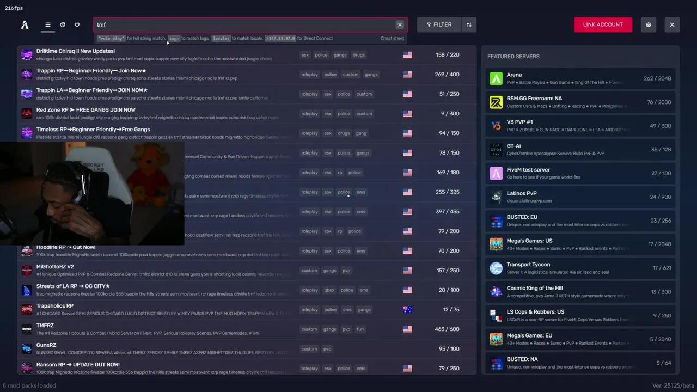Click drugs tag on Timeless RP row

click(x=344, y=133)
